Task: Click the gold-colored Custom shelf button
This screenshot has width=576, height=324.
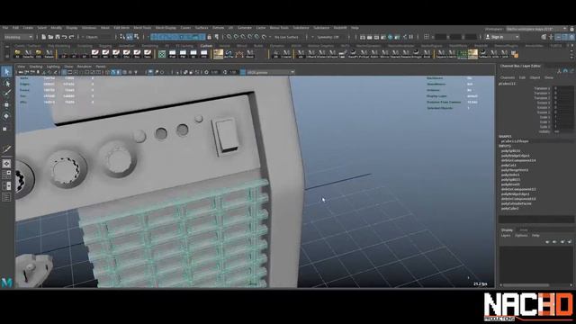Action: [x=218, y=54]
